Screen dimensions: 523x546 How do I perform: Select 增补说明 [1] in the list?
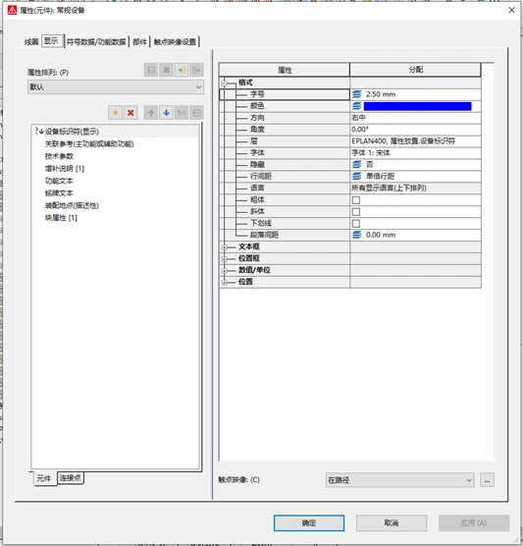click(x=65, y=169)
